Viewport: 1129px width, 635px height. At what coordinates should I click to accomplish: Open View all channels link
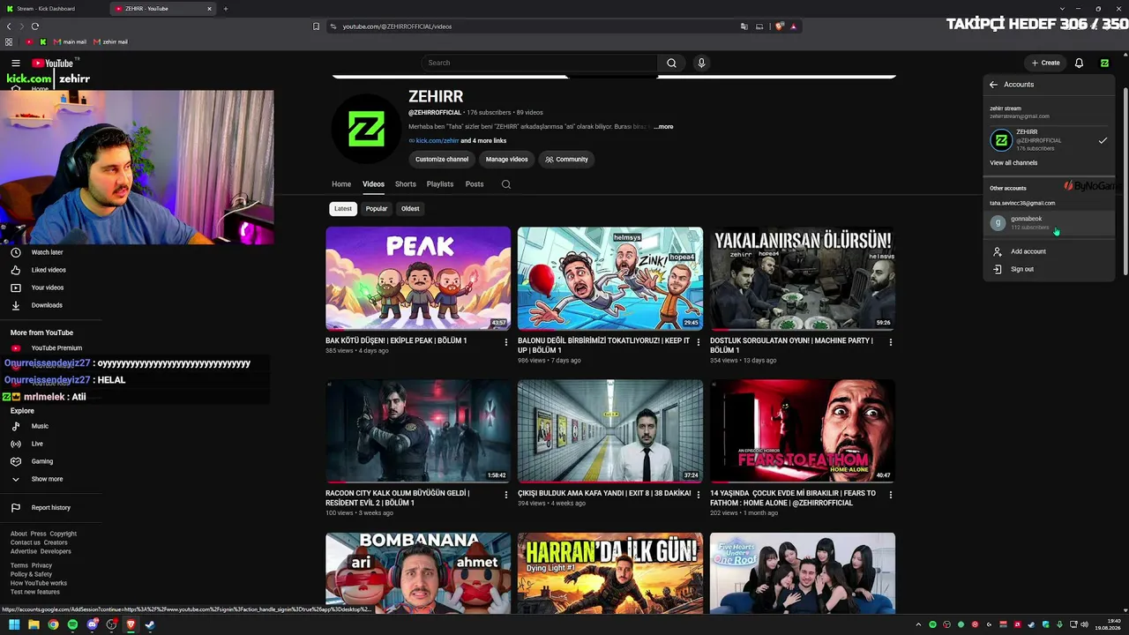[x=1013, y=163]
